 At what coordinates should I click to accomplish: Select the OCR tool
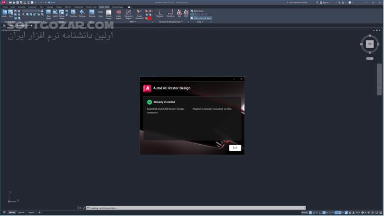click(x=186, y=14)
